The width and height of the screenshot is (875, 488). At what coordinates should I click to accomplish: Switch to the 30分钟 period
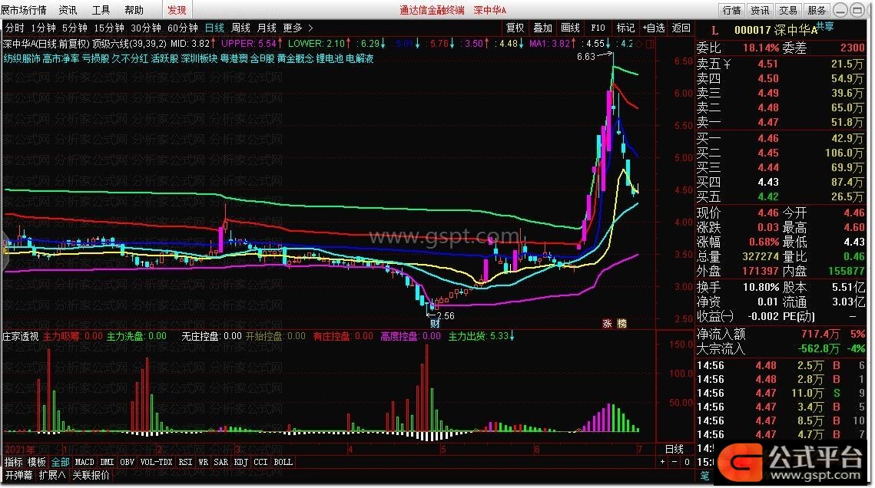(x=146, y=28)
